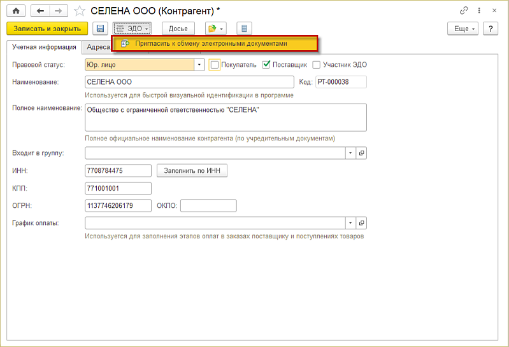The width and height of the screenshot is (509, 347).
Task: Open help with the question mark
Action: 491,29
